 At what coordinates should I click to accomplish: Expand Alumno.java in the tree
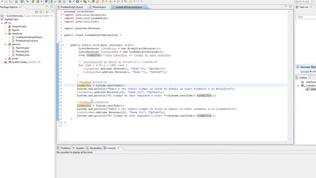pyautogui.click(x=9, y=48)
